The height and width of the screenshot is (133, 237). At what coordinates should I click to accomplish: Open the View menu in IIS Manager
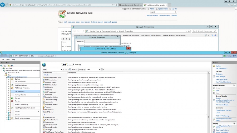coord(8,60)
